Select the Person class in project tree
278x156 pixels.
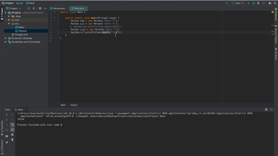pyautogui.click(x=23, y=31)
